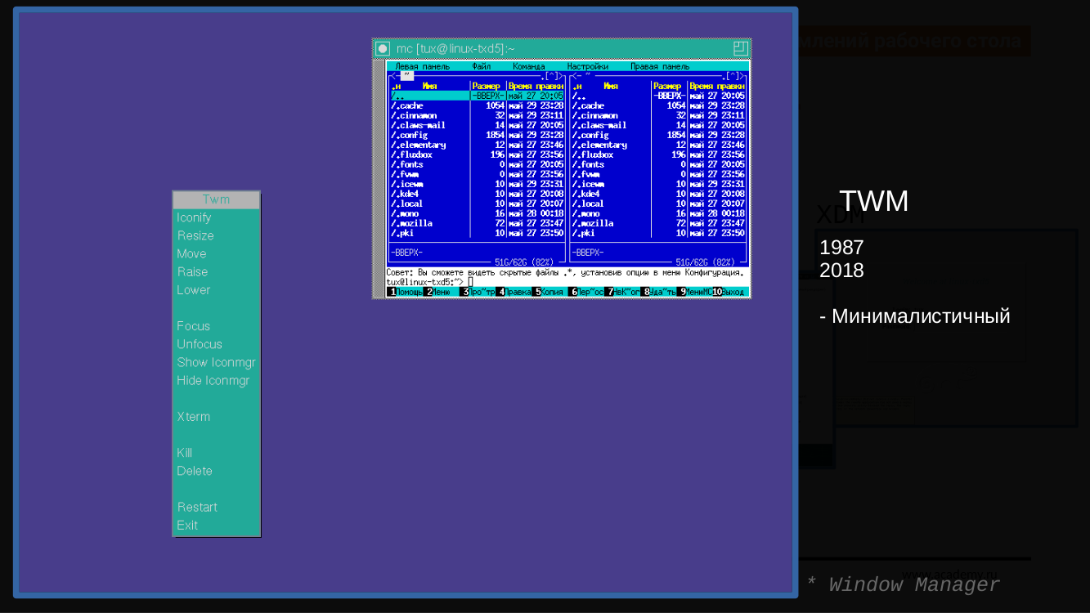
Task: Choose Kill from the Twm menu
Action: click(217, 453)
